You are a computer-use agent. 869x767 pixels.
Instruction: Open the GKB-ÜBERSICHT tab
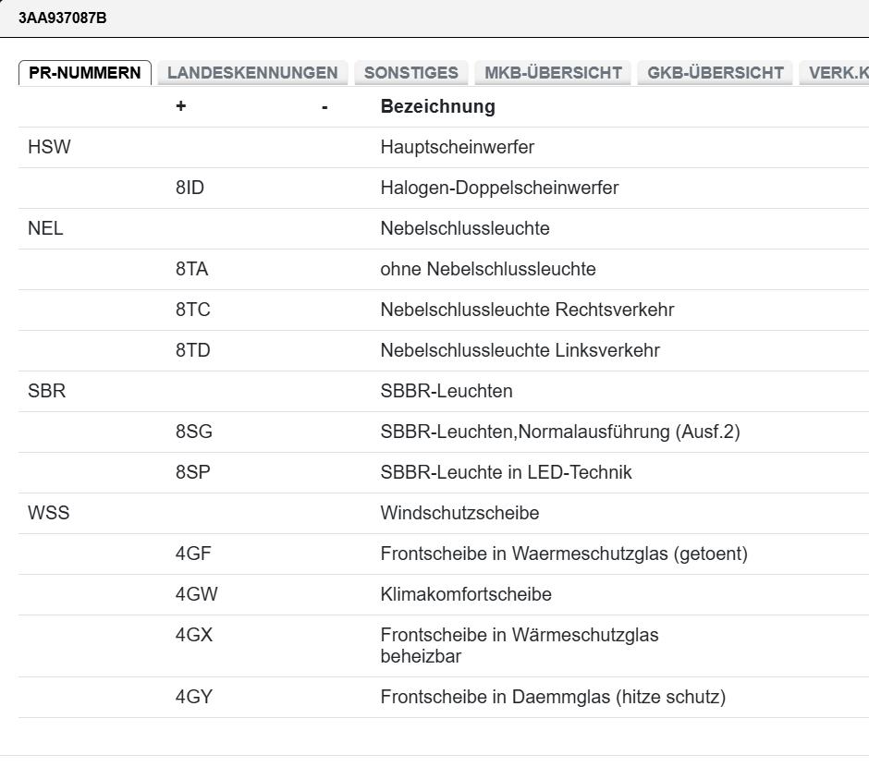point(716,73)
